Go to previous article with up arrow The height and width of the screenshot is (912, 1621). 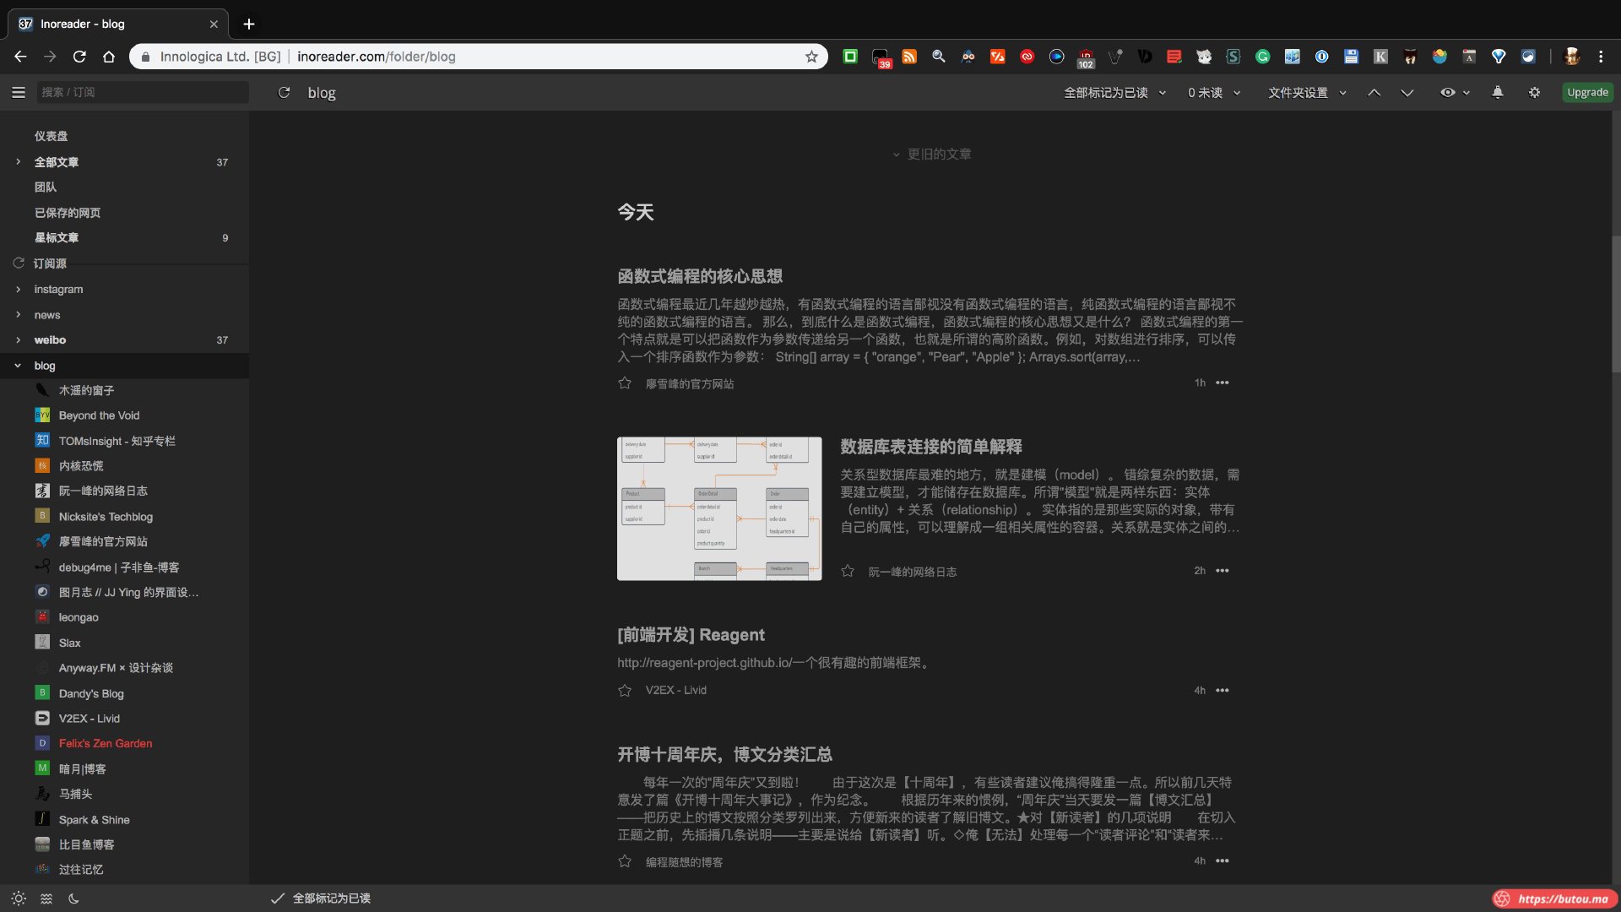click(1374, 93)
